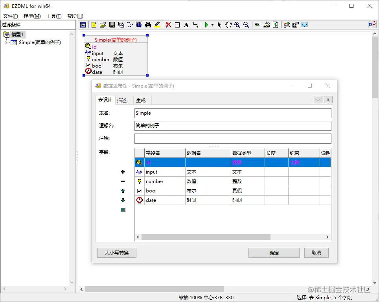Toggle the bool row checkbox icon in grid

point(139,191)
